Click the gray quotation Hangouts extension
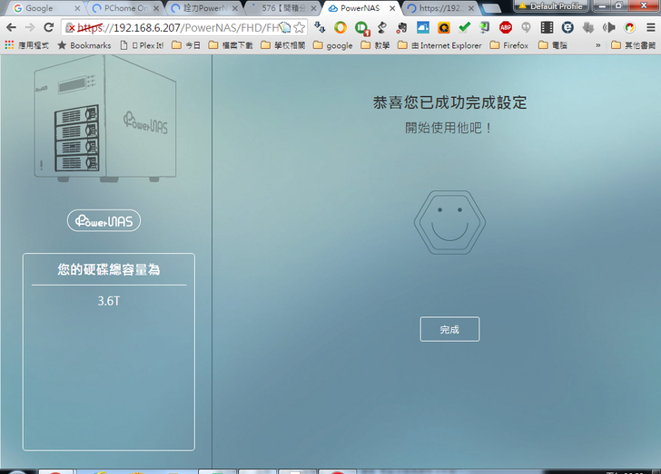Screen dimensions: 661x474 [x=526, y=28]
